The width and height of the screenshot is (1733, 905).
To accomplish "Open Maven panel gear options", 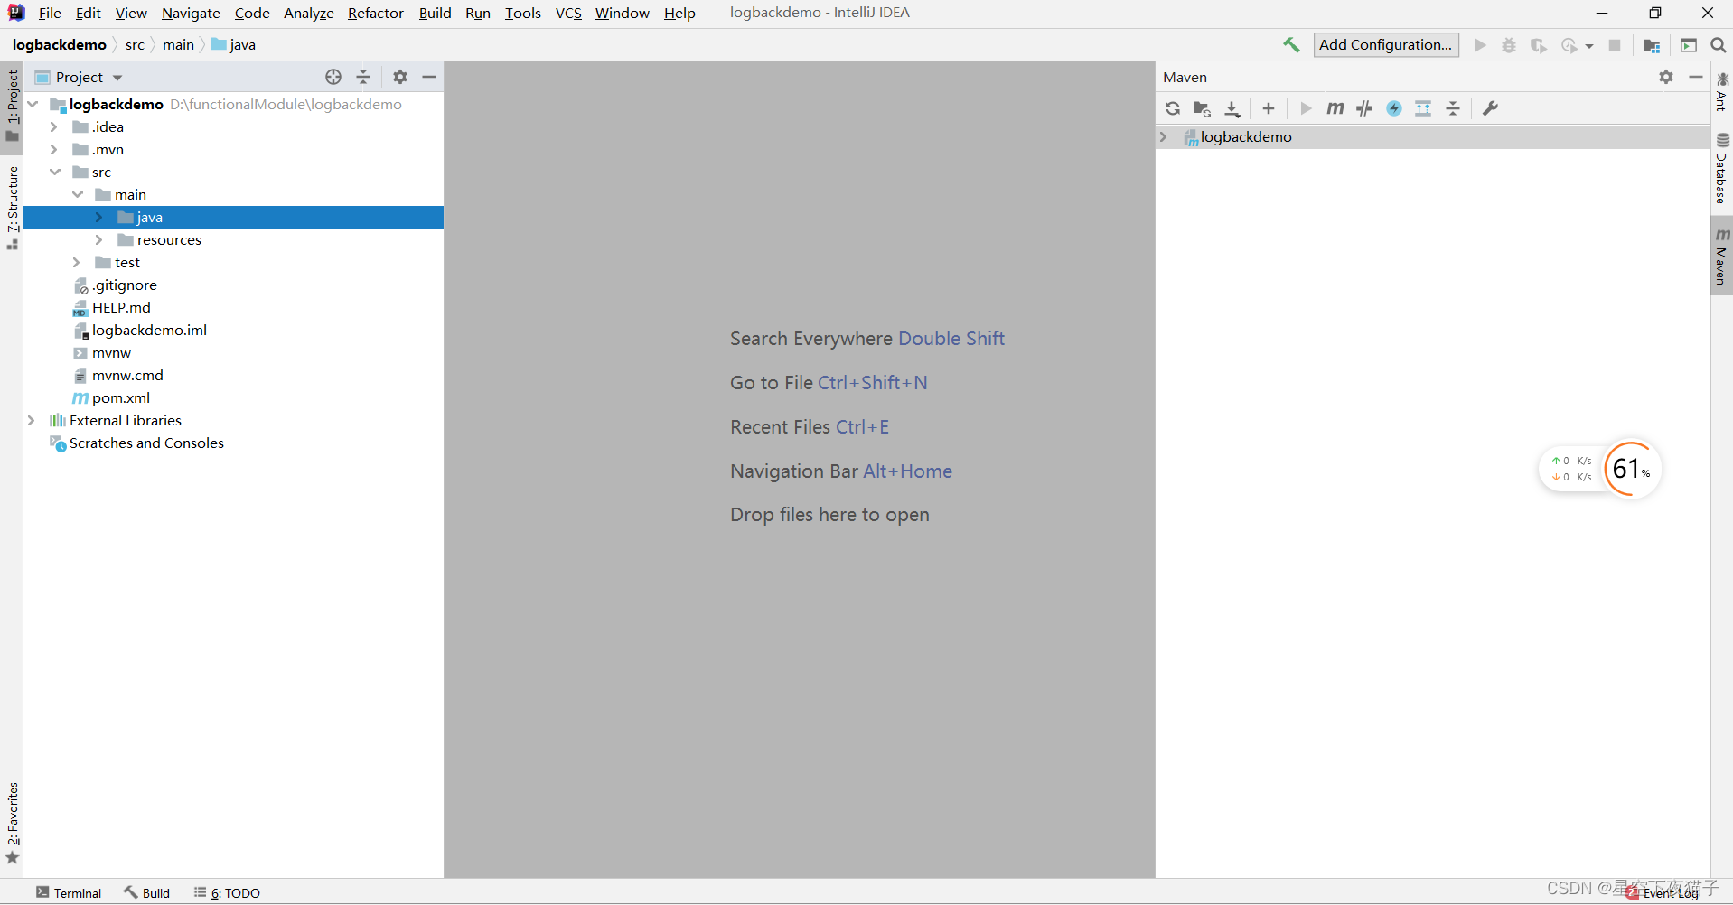I will [1666, 77].
